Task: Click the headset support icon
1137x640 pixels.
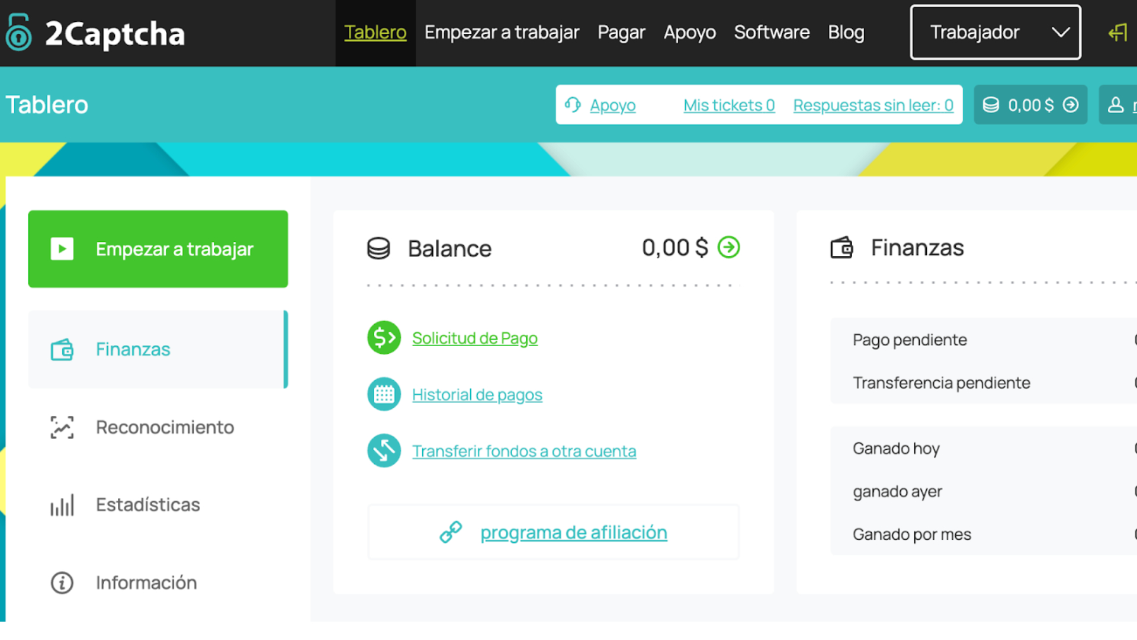Action: pyautogui.click(x=573, y=105)
